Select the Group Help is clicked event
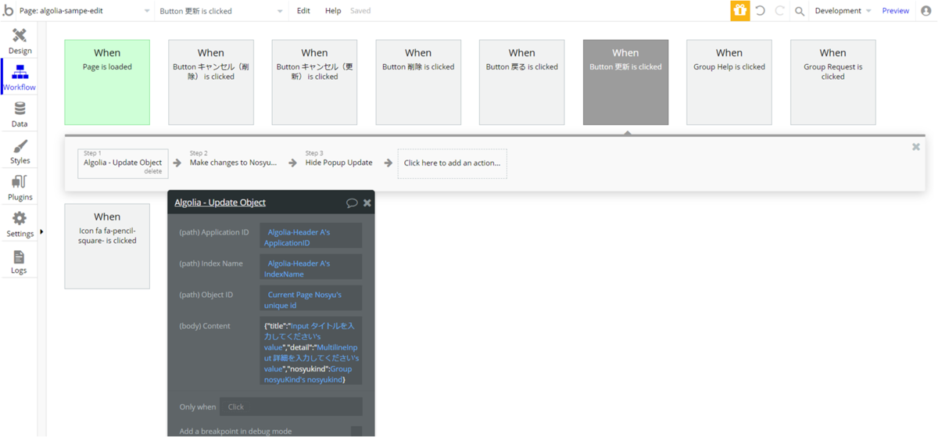The image size is (938, 437). coord(729,82)
